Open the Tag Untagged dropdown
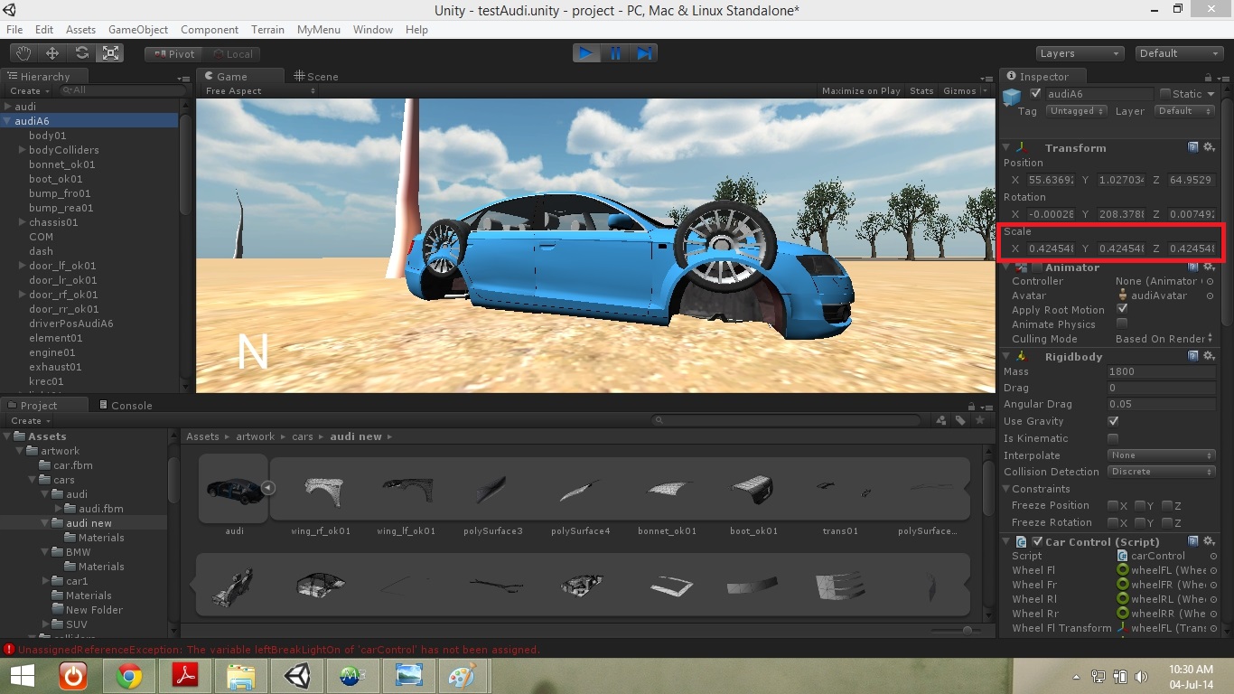 pos(1076,111)
